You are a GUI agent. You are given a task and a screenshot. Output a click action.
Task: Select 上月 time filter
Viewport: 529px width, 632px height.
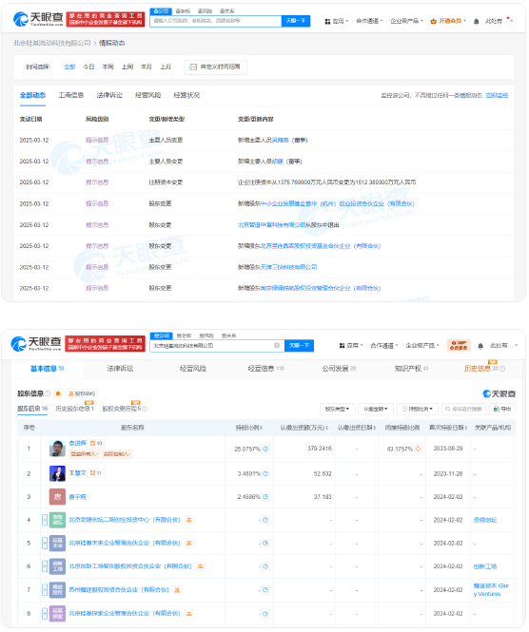(166, 67)
